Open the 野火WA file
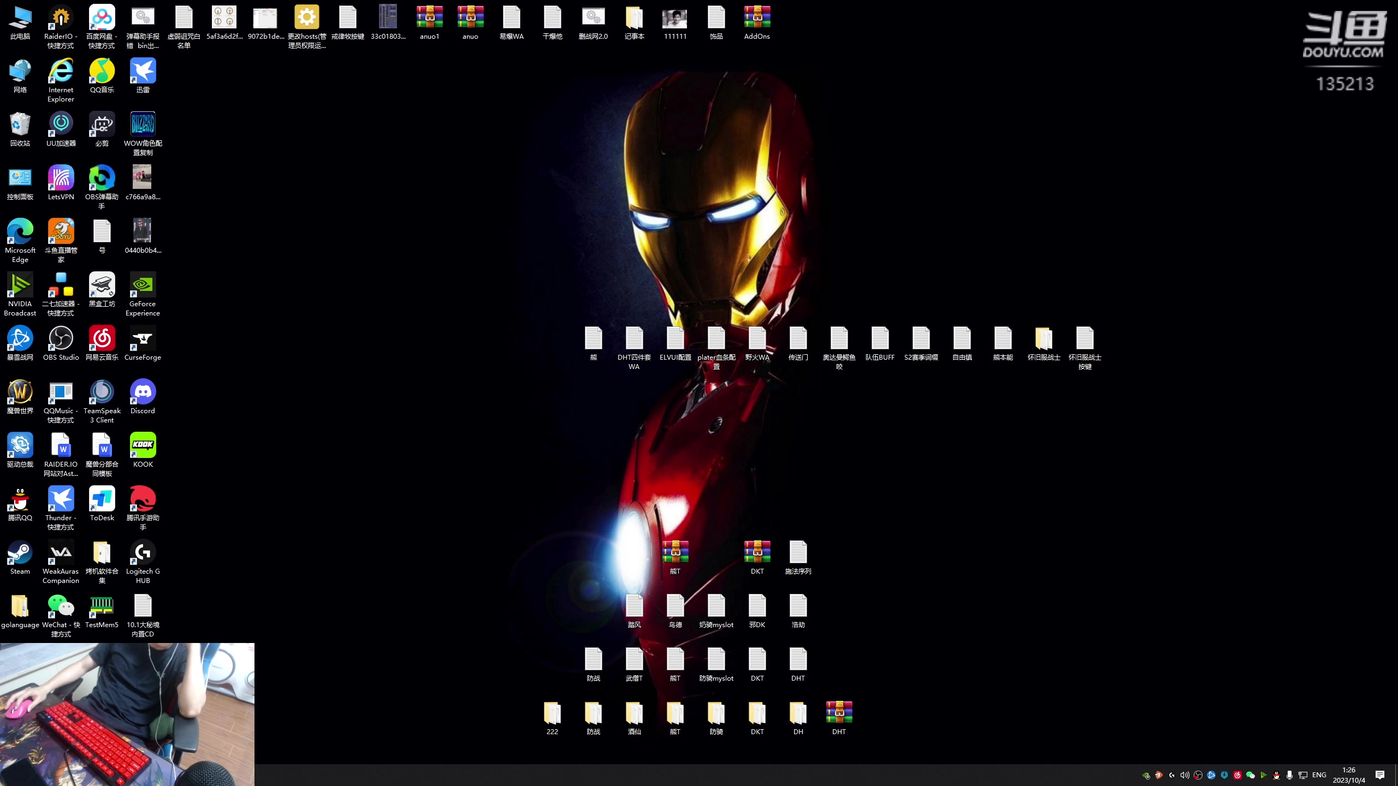This screenshot has height=786, width=1398. [757, 344]
